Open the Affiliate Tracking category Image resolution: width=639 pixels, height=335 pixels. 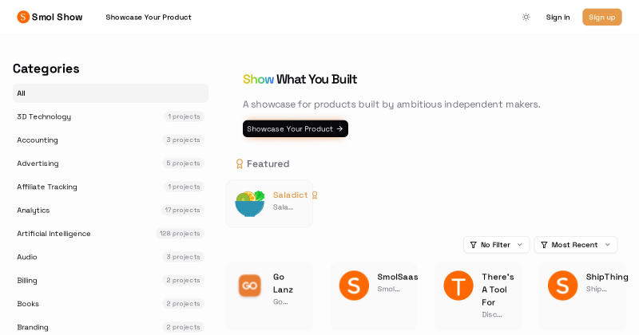[110, 187]
